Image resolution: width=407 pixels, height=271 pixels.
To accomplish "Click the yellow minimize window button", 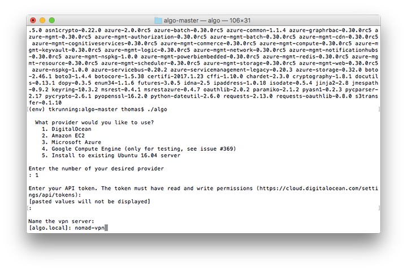I will point(42,20).
